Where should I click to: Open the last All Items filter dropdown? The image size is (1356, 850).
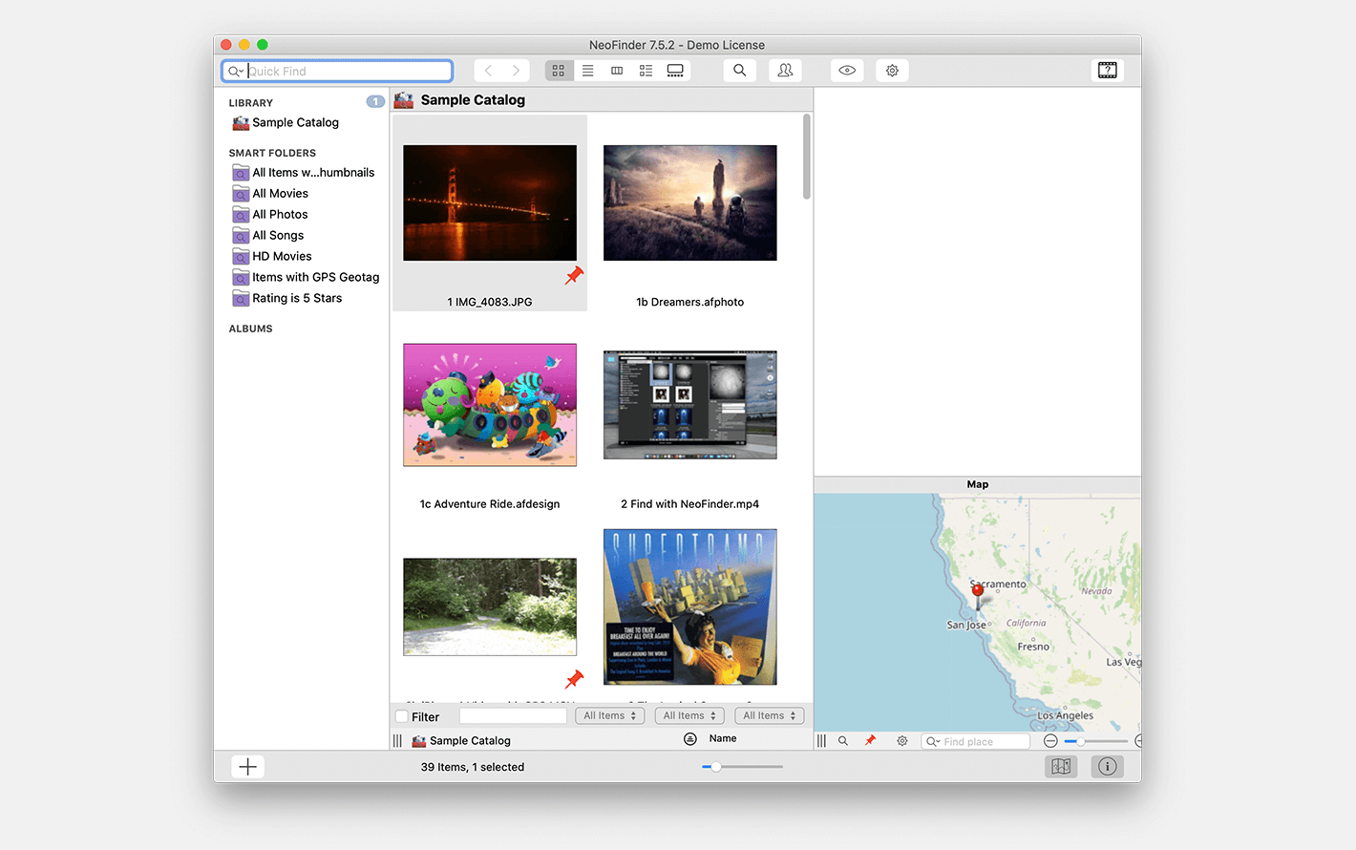pos(770,716)
